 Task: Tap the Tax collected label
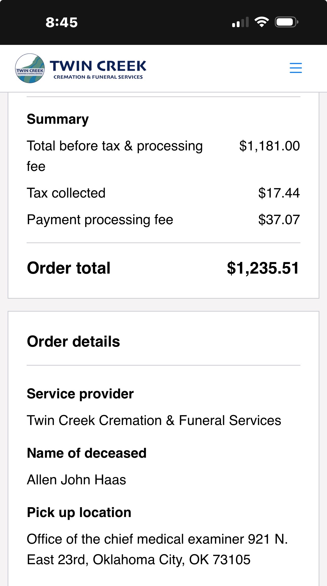66,193
